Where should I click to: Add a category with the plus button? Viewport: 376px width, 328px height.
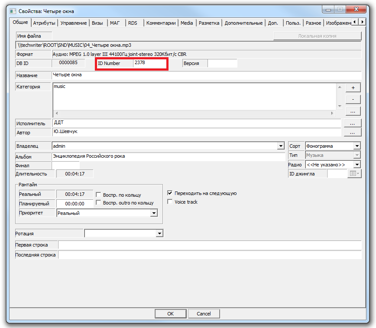tap(353, 88)
